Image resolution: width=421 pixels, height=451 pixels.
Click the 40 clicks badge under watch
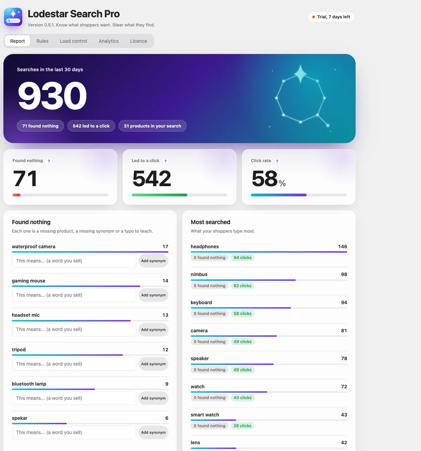[x=242, y=398]
